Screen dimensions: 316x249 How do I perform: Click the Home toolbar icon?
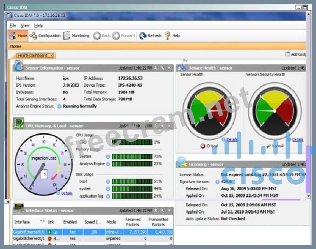coord(18,36)
